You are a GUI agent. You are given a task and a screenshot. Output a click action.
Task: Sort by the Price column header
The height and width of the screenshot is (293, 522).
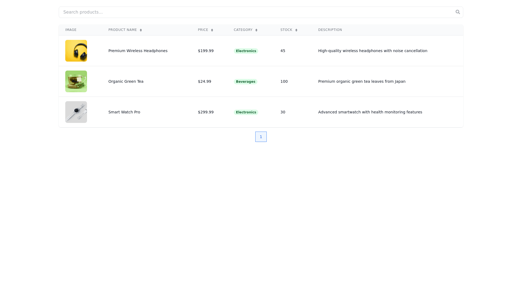click(203, 30)
